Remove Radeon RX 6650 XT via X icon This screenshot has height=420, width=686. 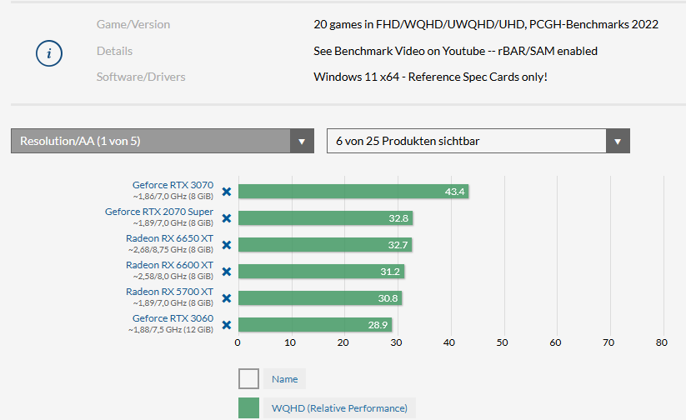227,245
